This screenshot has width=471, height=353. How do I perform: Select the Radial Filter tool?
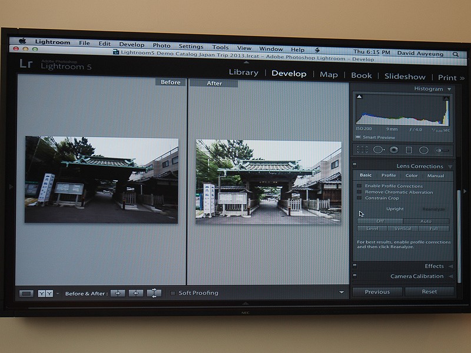click(423, 150)
